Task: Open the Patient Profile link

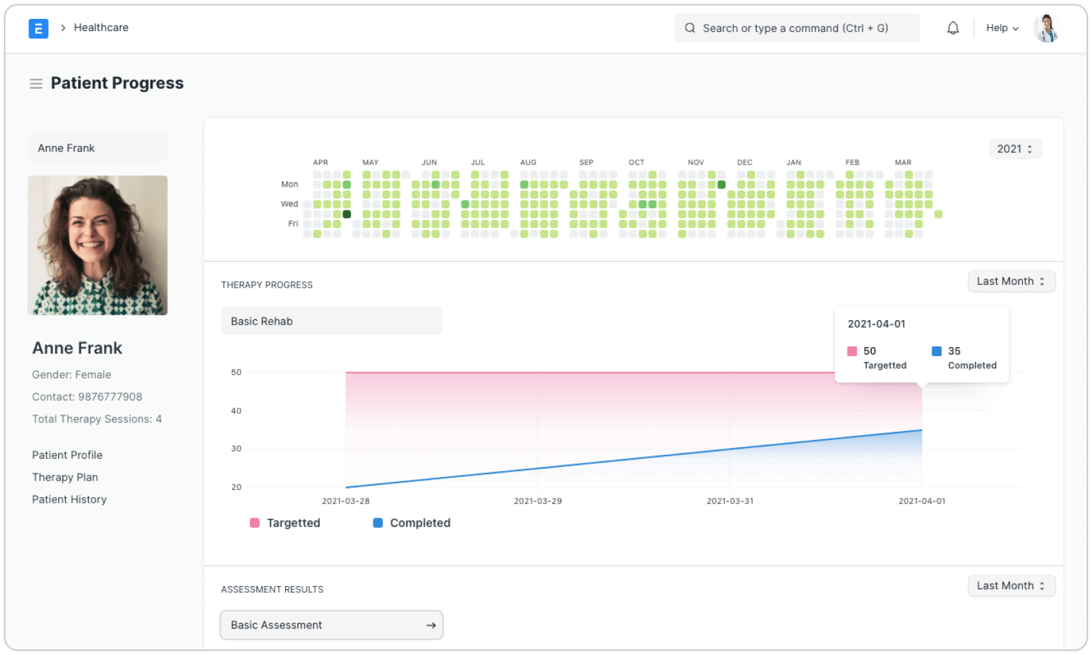Action: click(x=67, y=455)
